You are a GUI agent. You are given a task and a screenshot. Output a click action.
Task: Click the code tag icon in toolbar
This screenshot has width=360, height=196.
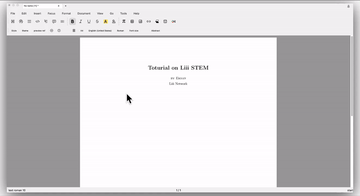pos(37,21)
